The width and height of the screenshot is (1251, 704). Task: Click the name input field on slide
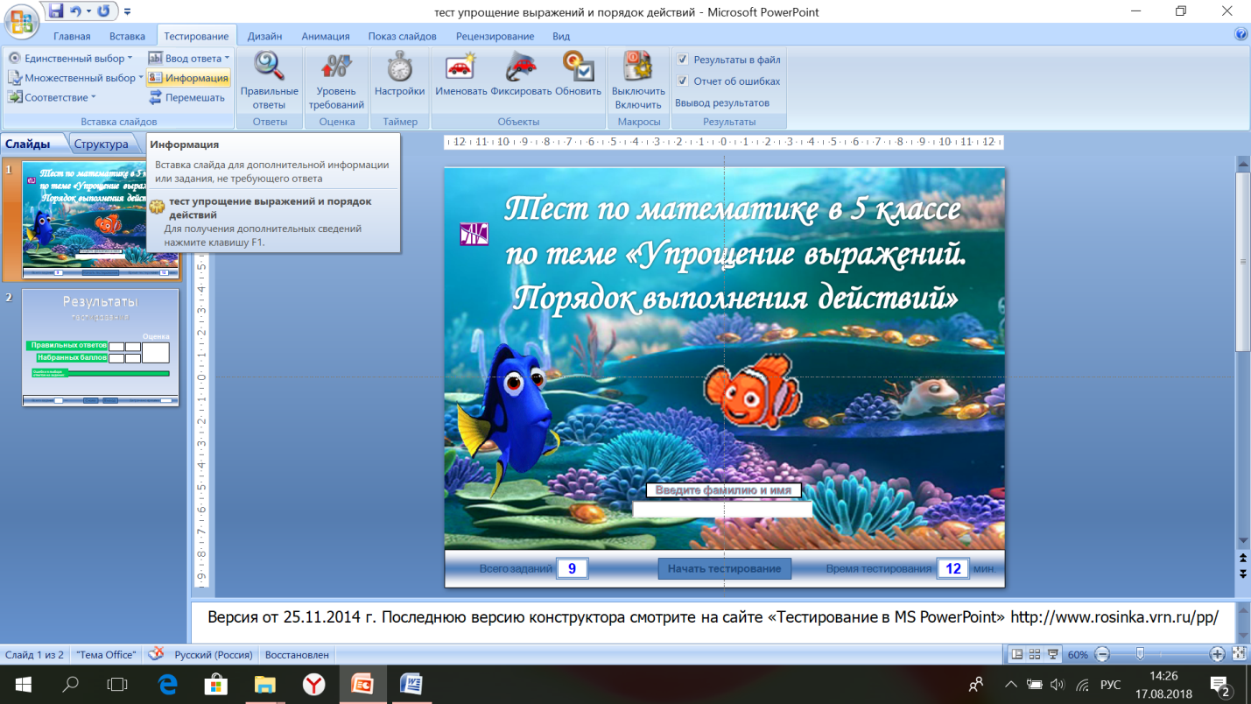[x=722, y=510]
